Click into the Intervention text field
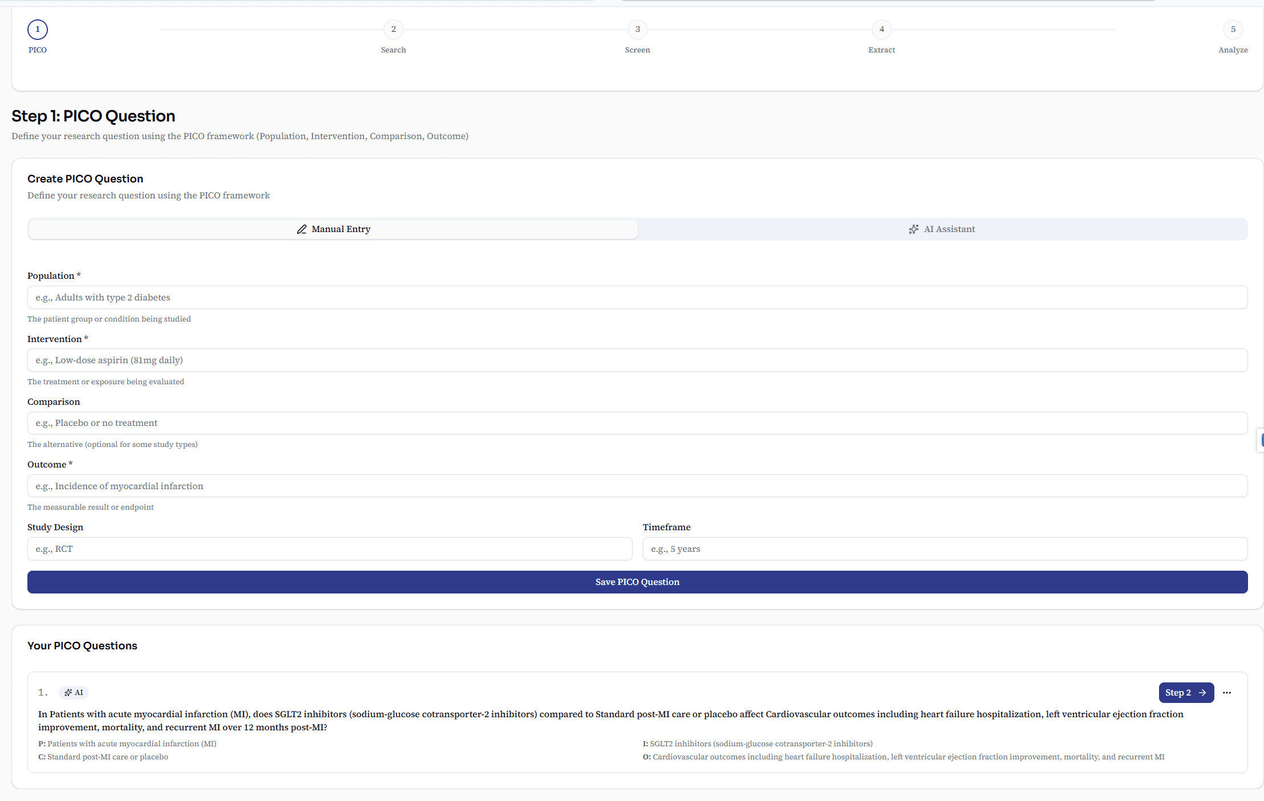1264x801 pixels. tap(637, 360)
